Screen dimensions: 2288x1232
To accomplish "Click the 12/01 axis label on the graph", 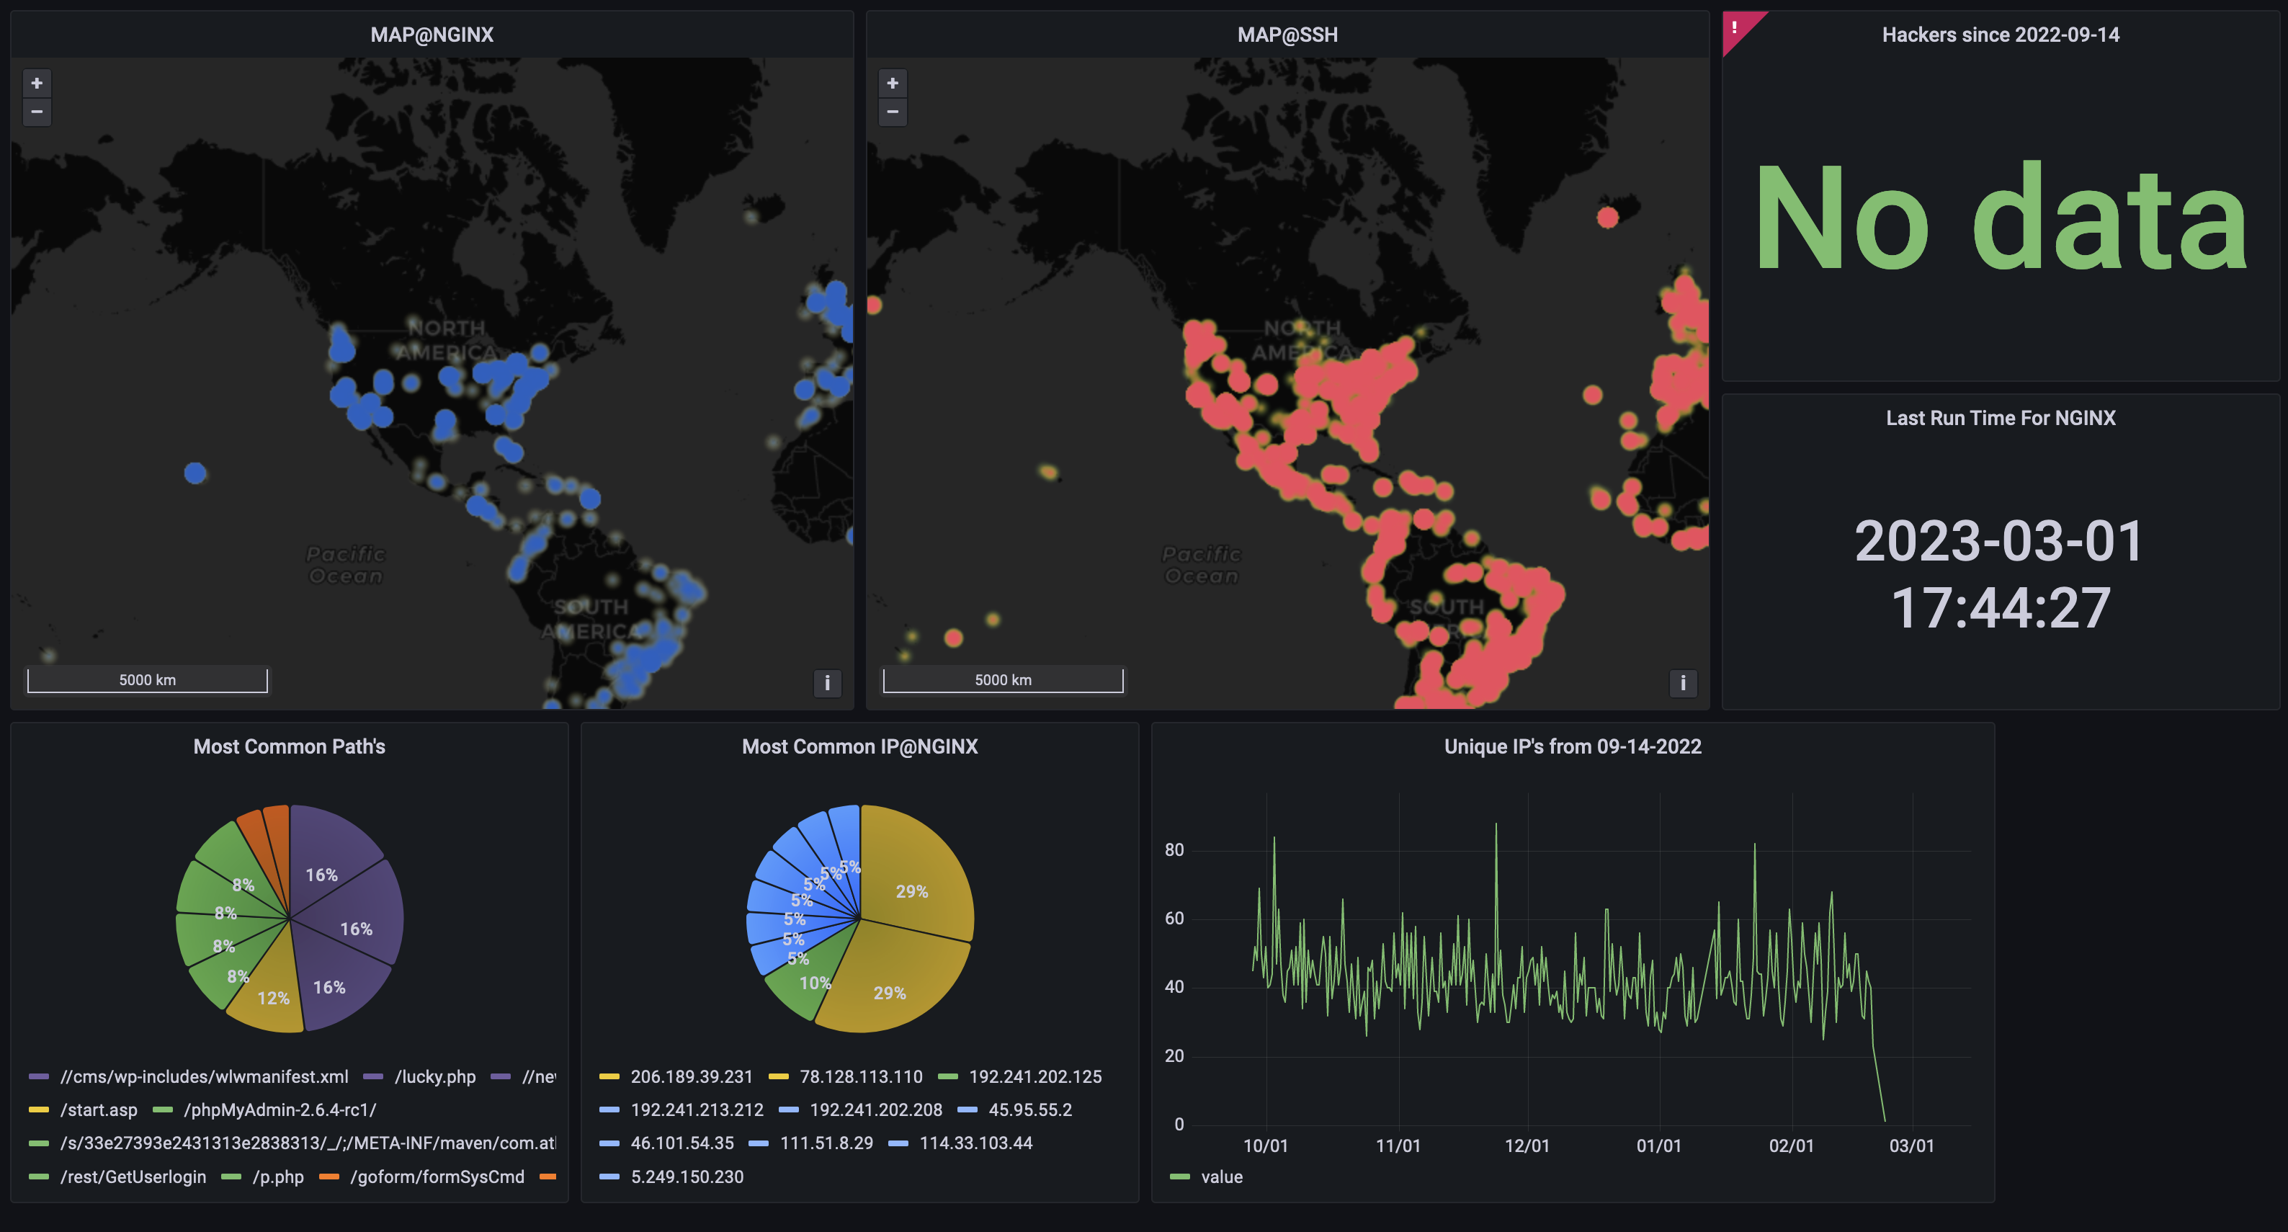I will 1527,1146.
